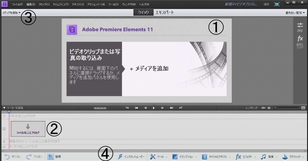This screenshot has width=308, height=161.
Task: Go to previous edit point
Action: point(127,108)
